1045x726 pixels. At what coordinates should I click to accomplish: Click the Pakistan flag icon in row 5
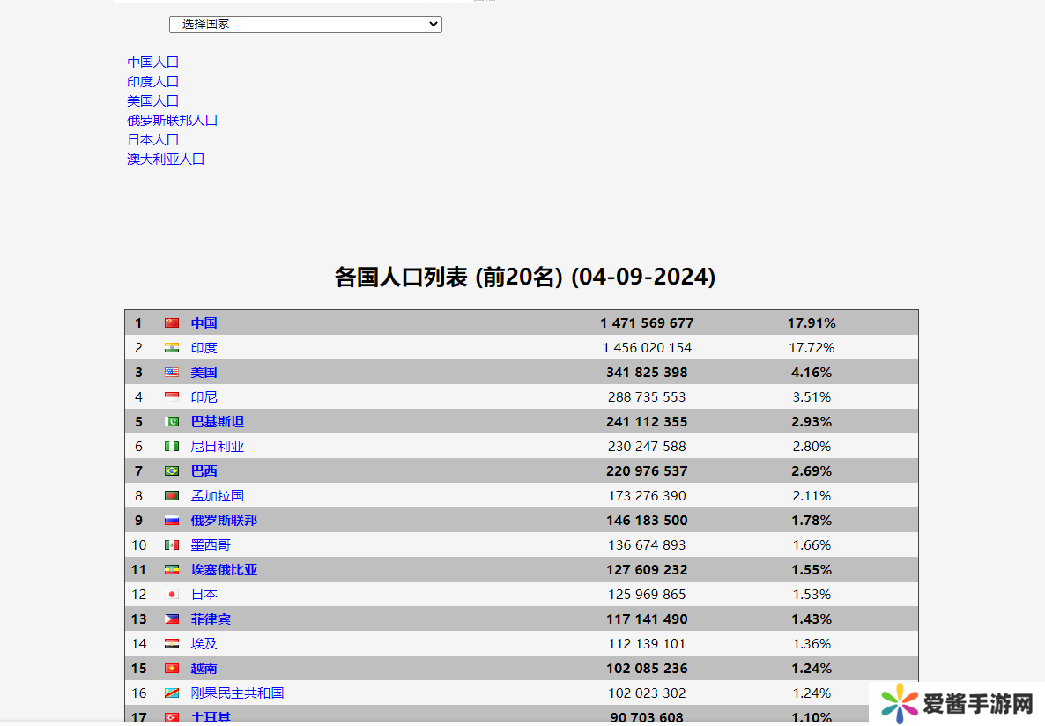(x=172, y=422)
